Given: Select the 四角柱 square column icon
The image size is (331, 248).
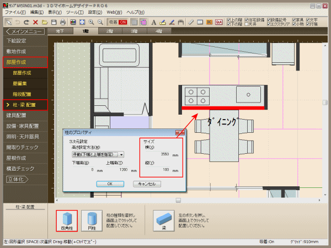Looking at the screenshot, I should tap(67, 221).
